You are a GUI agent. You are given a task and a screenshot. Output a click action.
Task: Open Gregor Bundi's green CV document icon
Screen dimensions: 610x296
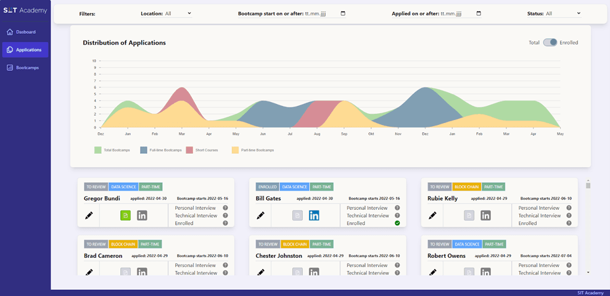click(x=125, y=215)
